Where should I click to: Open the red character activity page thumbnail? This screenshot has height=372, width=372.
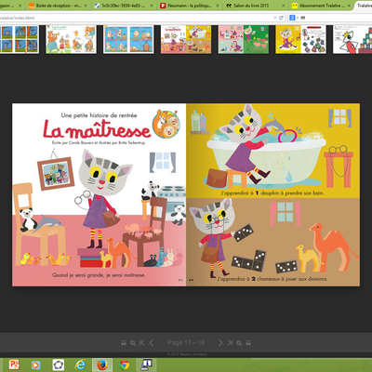[x=352, y=39]
